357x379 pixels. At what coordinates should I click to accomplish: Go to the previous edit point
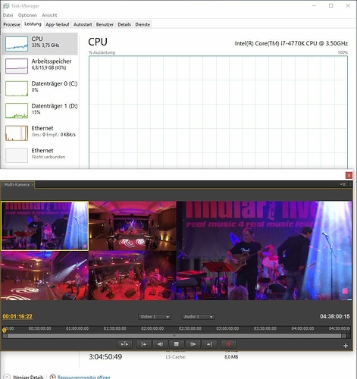click(143, 344)
